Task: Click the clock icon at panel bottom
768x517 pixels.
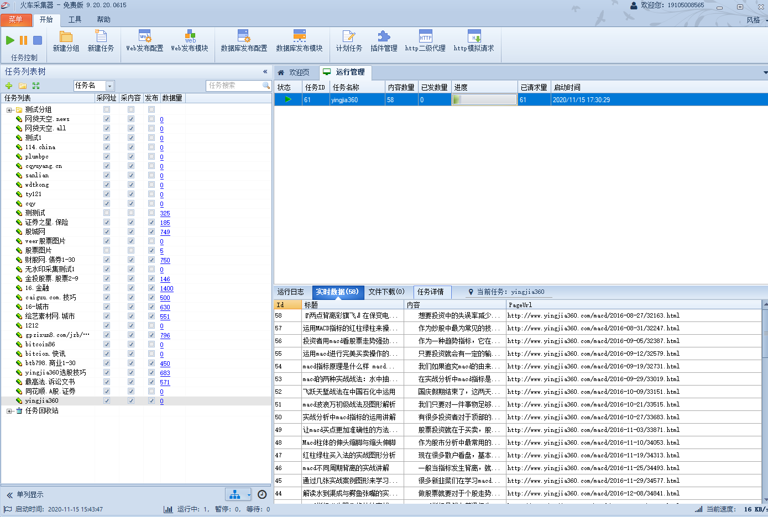Action: [262, 494]
